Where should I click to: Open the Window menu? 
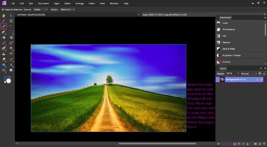tap(114, 3)
